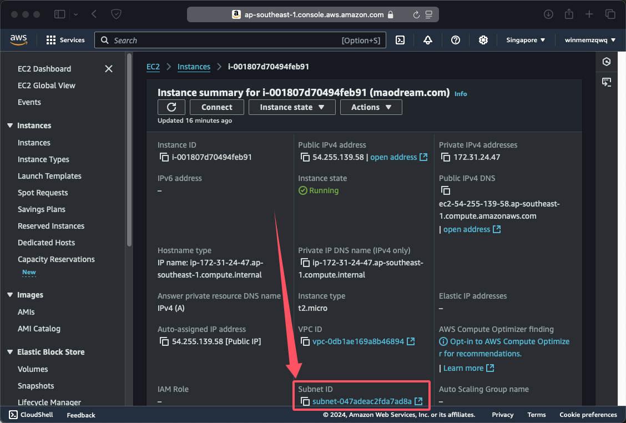Click the EC2 breadcrumb link
Viewport: 626px width, 423px height.
[x=153, y=67]
